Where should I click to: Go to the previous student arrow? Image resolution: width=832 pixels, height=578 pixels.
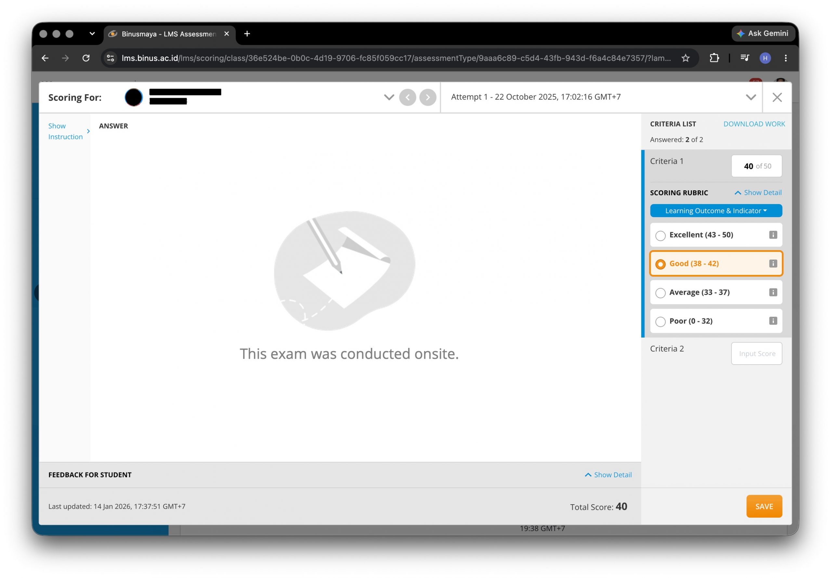(x=408, y=97)
